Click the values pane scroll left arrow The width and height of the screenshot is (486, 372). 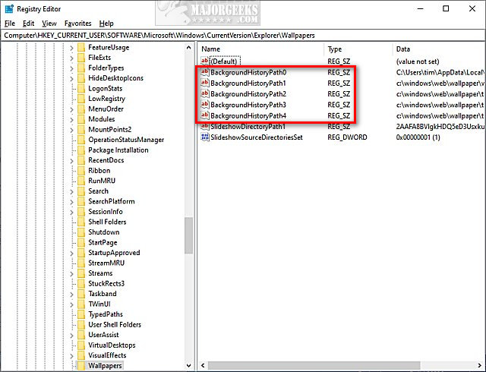pos(203,365)
